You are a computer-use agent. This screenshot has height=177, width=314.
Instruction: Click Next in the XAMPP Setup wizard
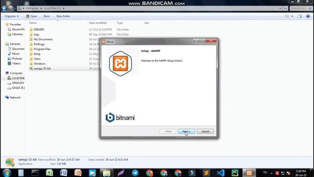tap(186, 131)
